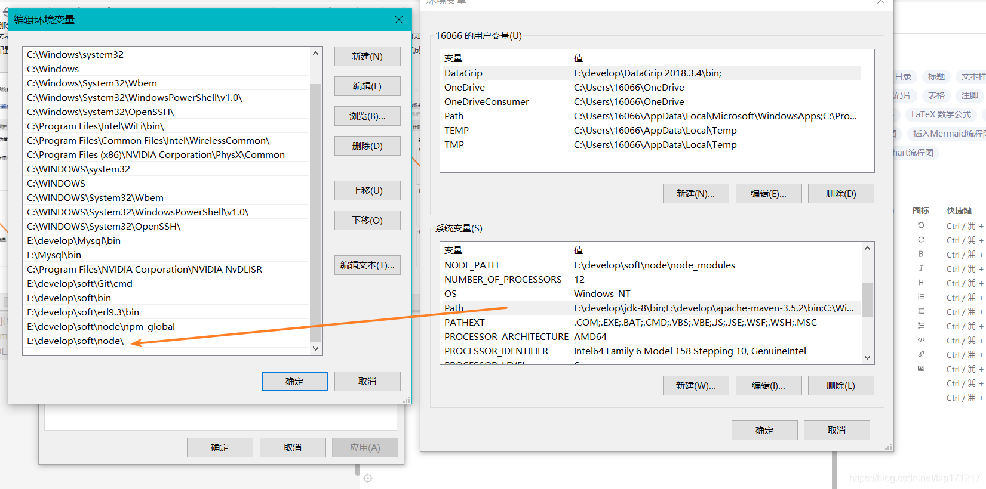Select the E:\develop\soft\erl9.3\bin entry

pyautogui.click(x=167, y=312)
